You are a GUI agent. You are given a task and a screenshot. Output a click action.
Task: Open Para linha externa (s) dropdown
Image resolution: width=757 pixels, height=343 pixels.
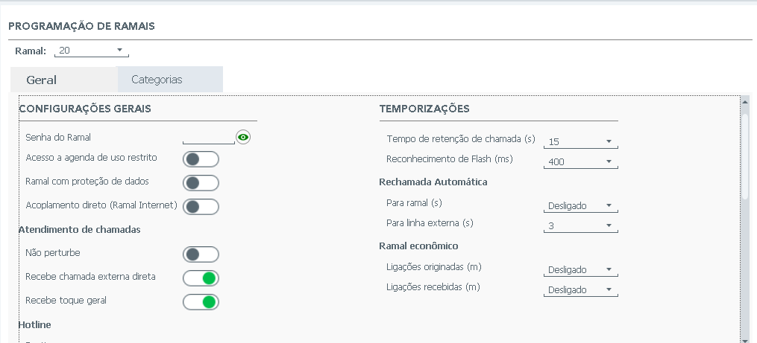click(x=581, y=226)
